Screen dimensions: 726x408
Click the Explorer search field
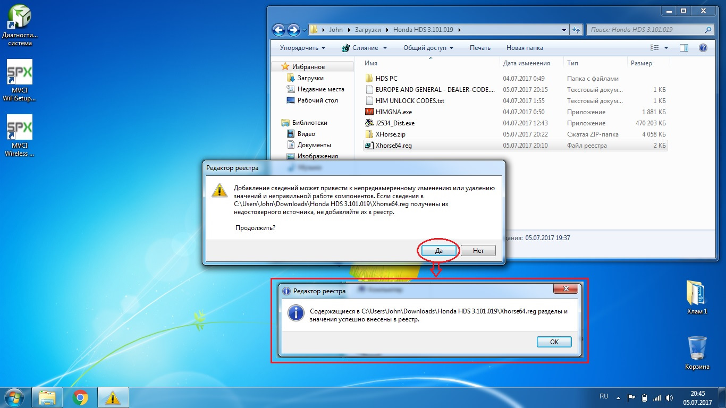[x=649, y=30]
